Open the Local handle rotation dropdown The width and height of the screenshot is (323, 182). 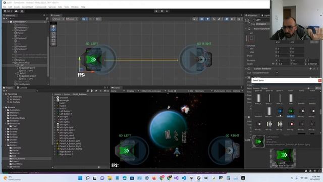point(72,19)
